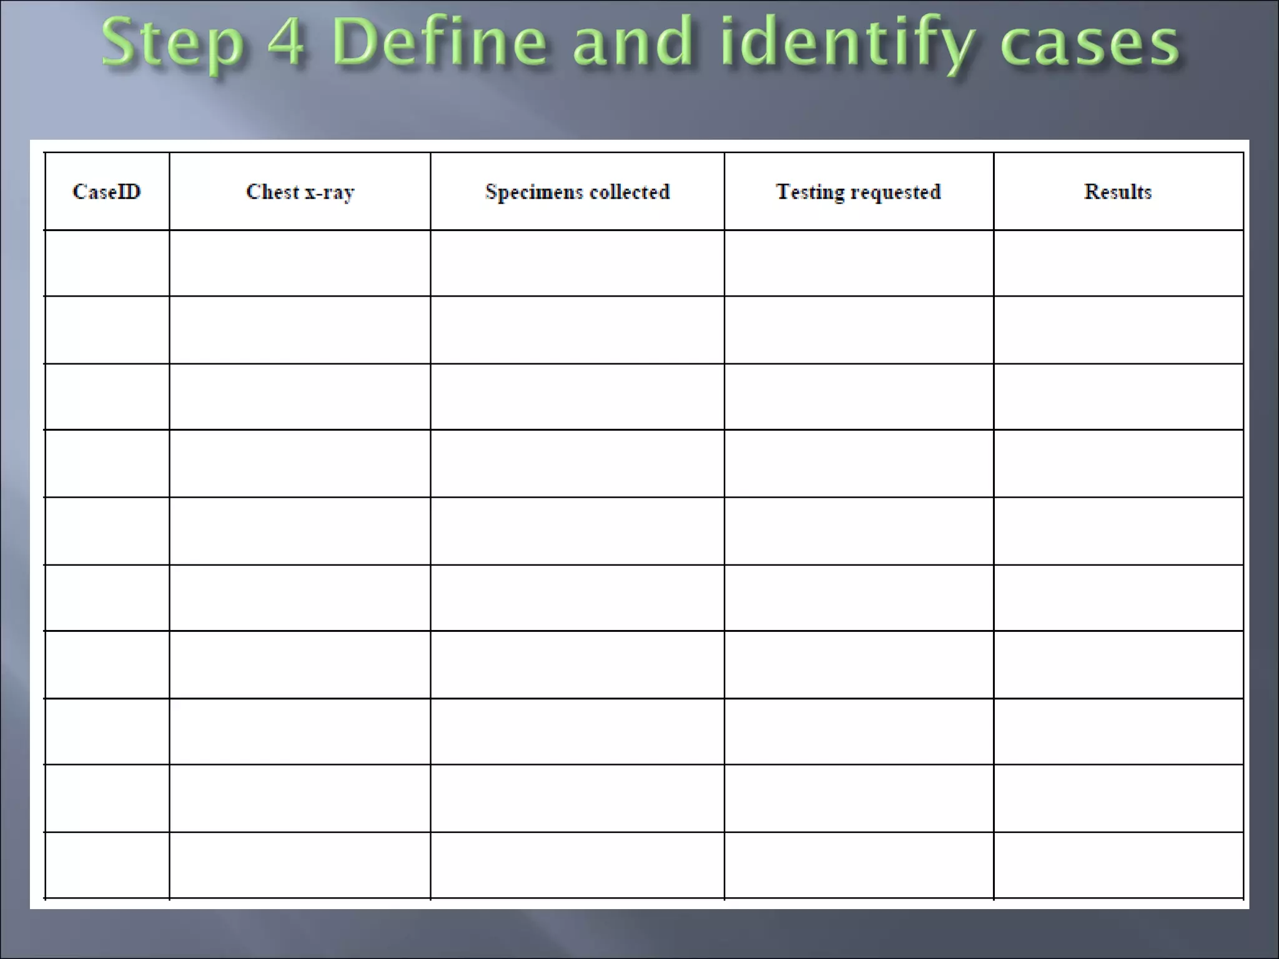Click last row Specimens collected cell
The width and height of the screenshot is (1279, 959).
click(x=577, y=865)
